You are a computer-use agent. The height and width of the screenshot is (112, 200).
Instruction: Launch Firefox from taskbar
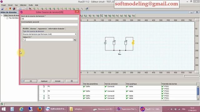click(39, 109)
